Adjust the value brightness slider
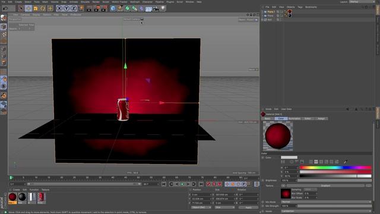Screen dimensions: 380x214 335,176
